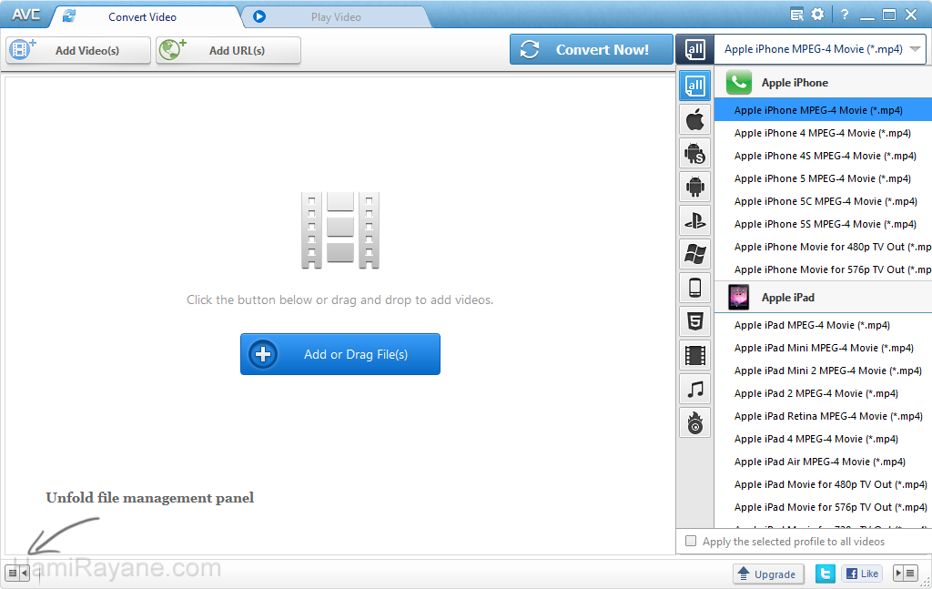Open the Android products category
Viewport: 932px width, 589px height.
(x=694, y=188)
